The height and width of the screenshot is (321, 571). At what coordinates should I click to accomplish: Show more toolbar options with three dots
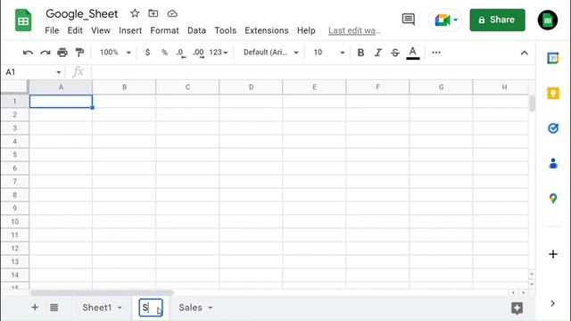(x=436, y=53)
